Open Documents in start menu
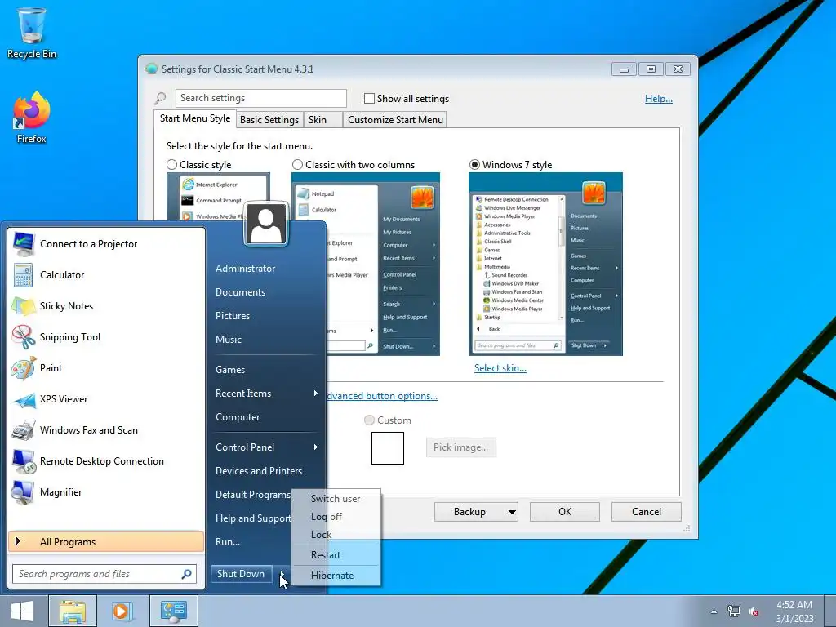This screenshot has height=627, width=836. (x=241, y=292)
